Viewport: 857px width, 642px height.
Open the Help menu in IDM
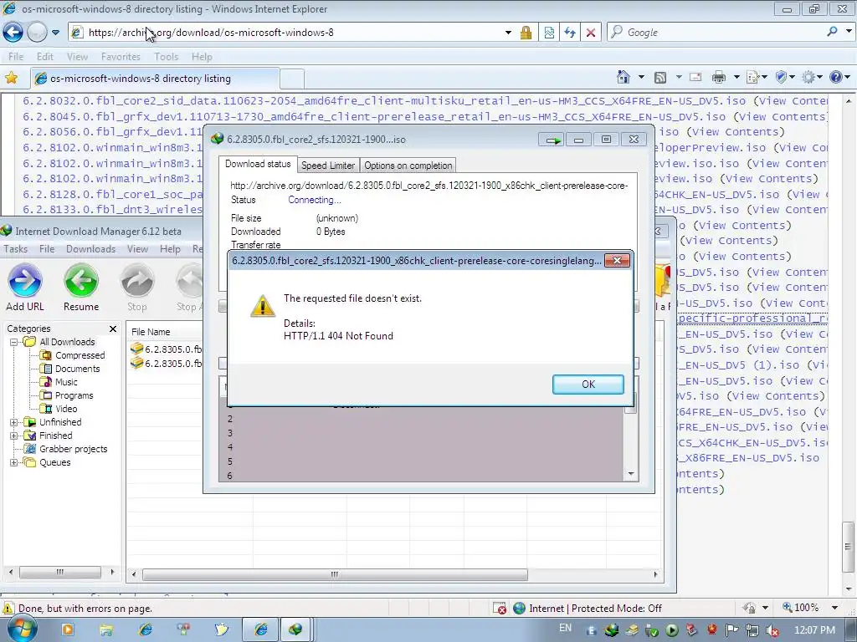coord(170,249)
